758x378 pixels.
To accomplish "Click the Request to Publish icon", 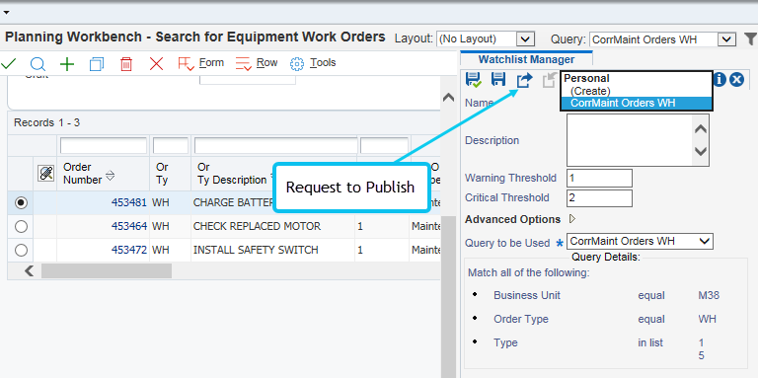I will pyautogui.click(x=524, y=80).
